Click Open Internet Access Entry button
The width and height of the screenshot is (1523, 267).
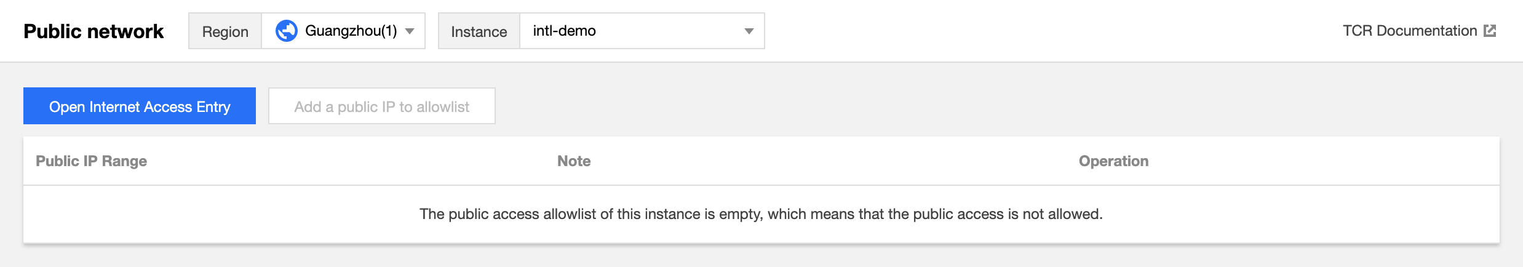click(140, 106)
